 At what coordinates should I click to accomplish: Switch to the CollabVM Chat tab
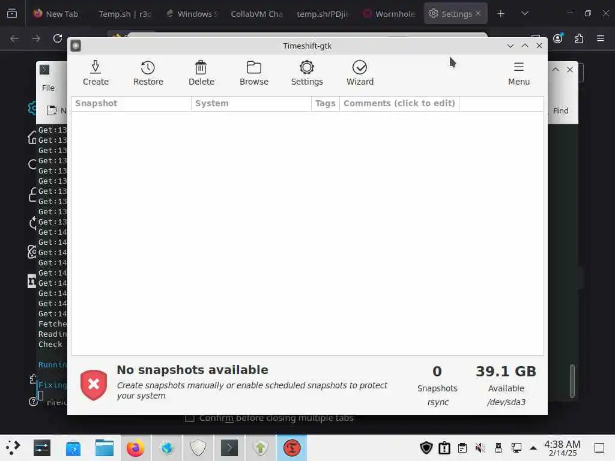click(256, 14)
